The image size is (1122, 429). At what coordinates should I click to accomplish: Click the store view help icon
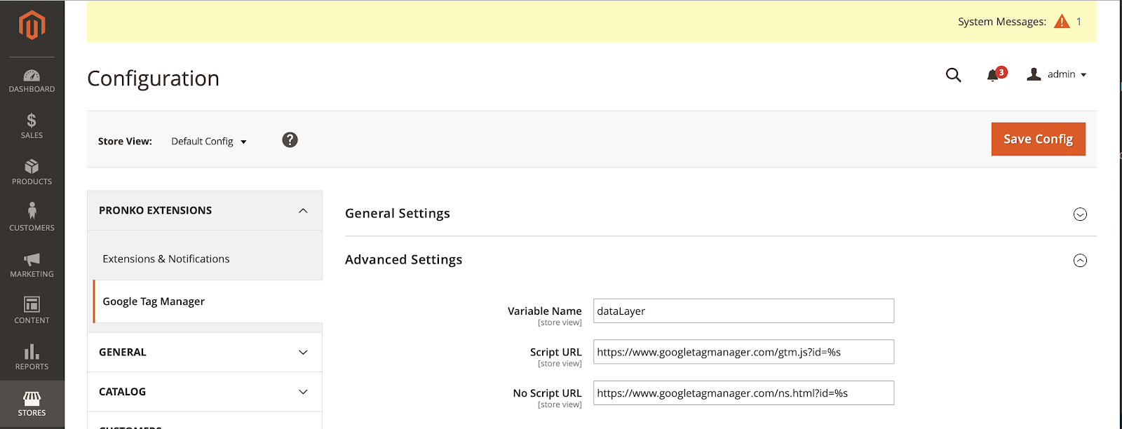(290, 140)
